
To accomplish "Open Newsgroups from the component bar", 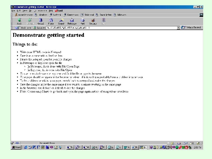I will (185, 143).
